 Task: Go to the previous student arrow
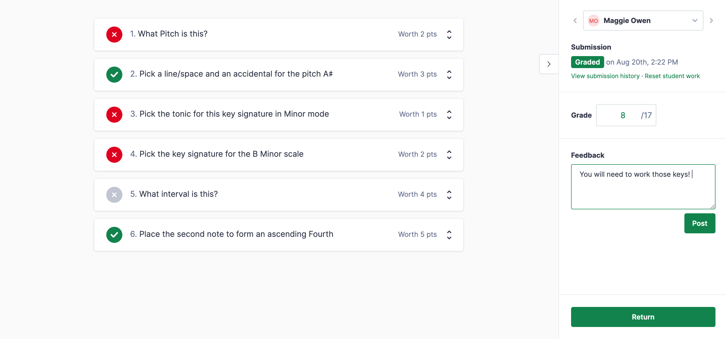coord(575,21)
